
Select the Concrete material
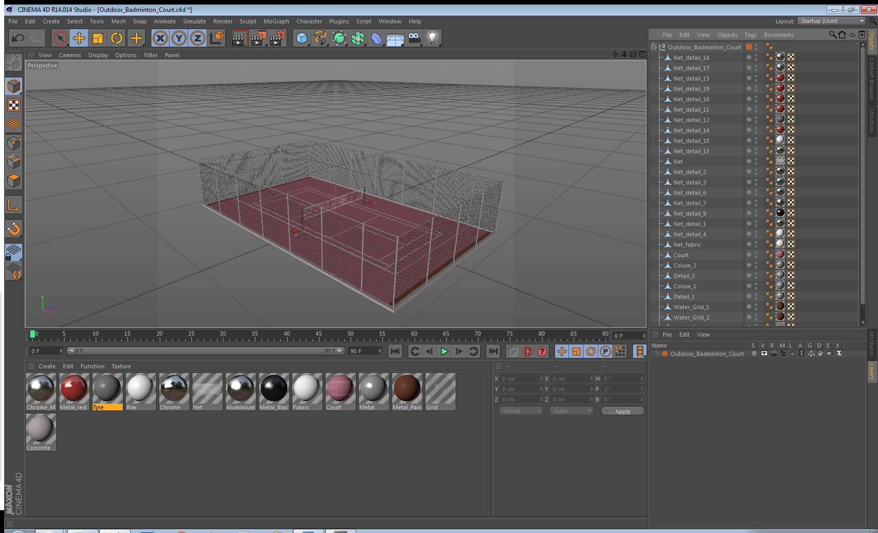41,432
